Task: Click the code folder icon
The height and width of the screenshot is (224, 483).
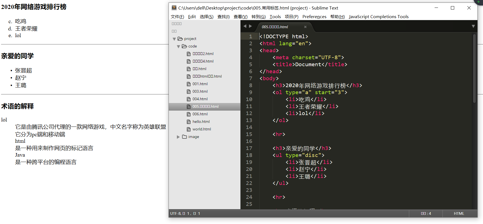Action: point(184,46)
